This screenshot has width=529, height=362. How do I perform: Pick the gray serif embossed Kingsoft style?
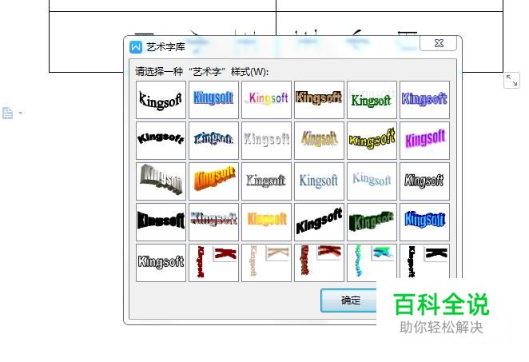(x=266, y=181)
